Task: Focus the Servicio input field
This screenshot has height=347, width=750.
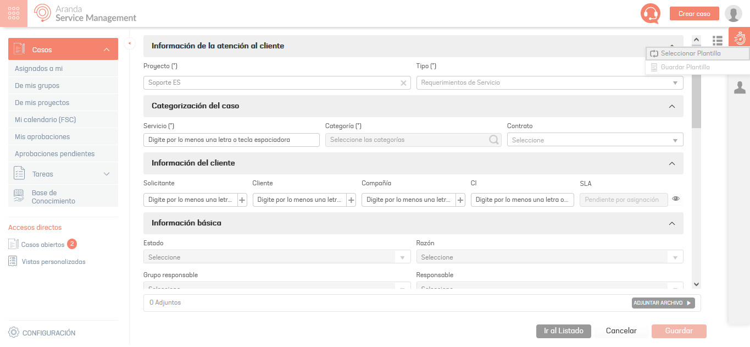Action: pyautogui.click(x=231, y=140)
